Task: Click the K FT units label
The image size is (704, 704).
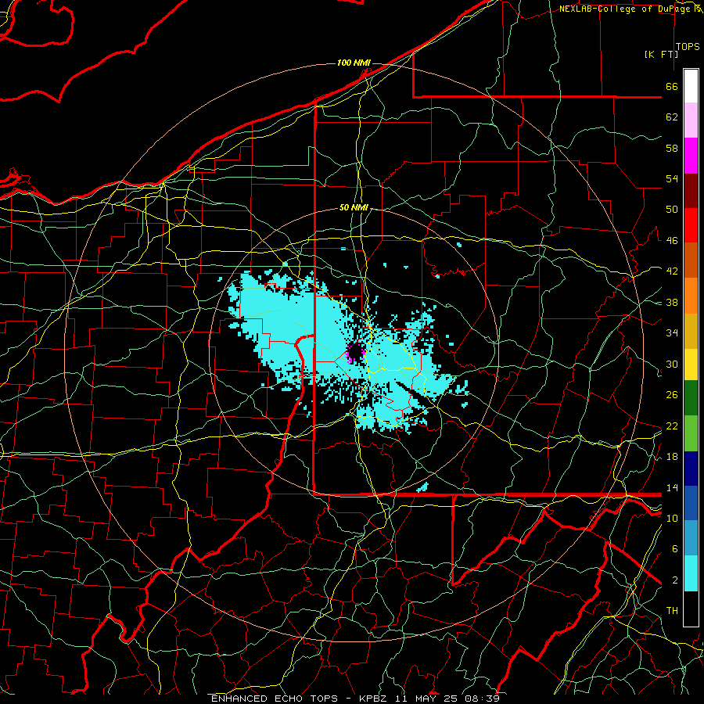Action: (x=661, y=54)
